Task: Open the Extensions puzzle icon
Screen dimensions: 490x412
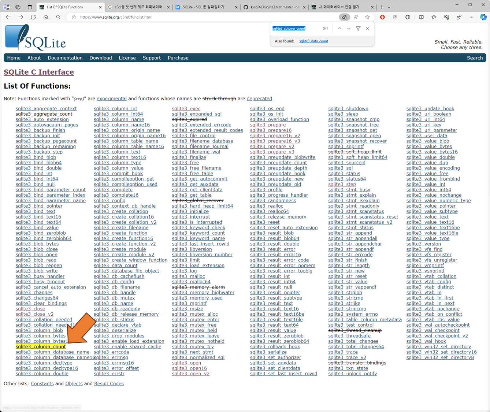Action: click(407, 17)
